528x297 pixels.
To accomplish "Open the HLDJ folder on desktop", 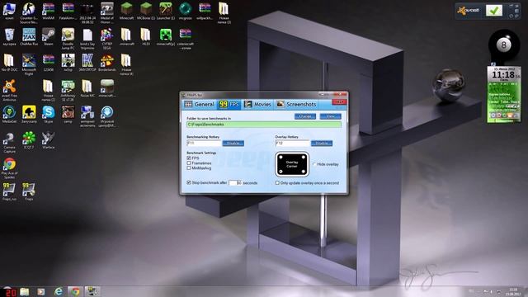I will 146,36.
